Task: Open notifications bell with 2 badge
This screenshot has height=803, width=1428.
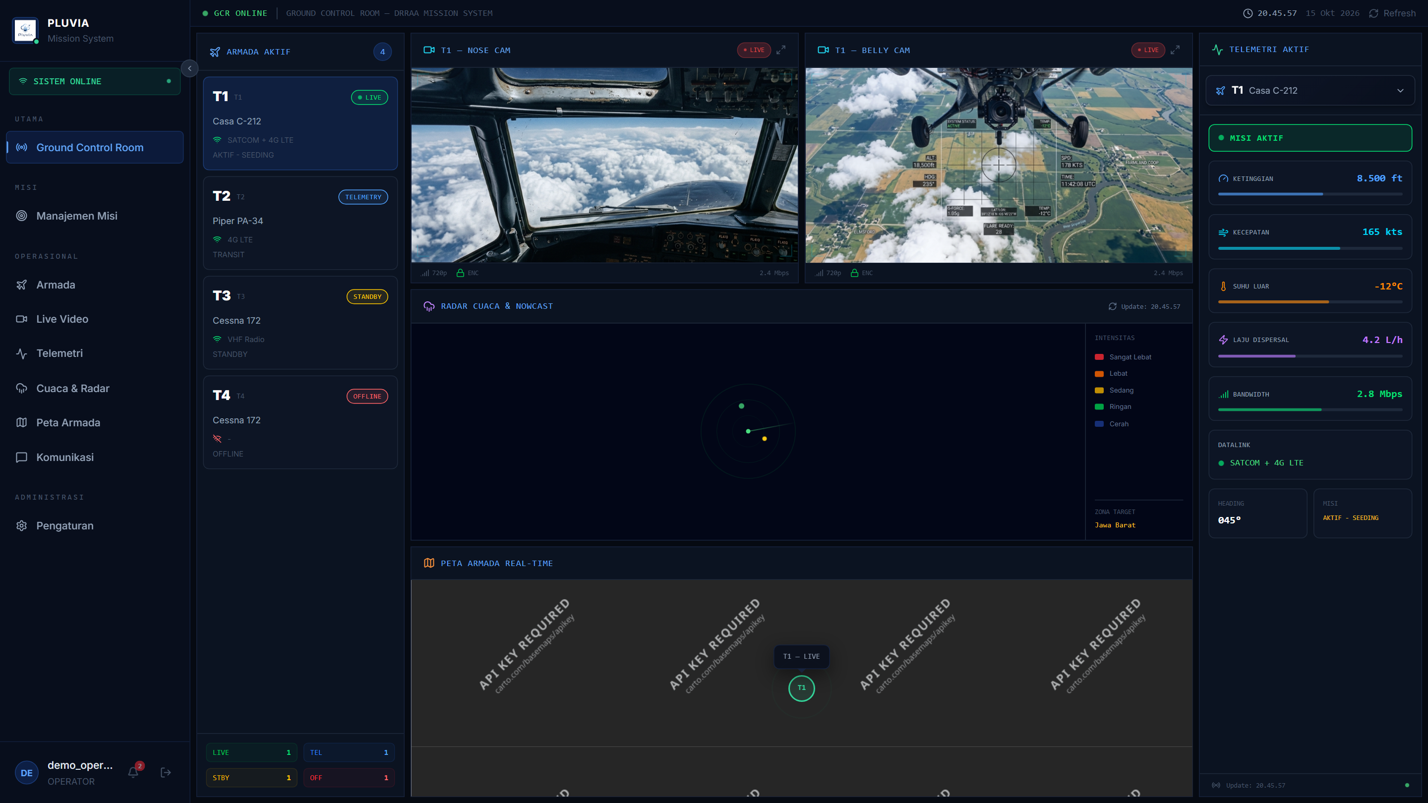Action: click(133, 772)
